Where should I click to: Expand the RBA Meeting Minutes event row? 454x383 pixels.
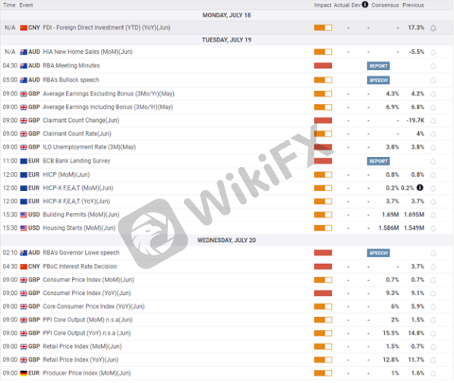pos(226,66)
